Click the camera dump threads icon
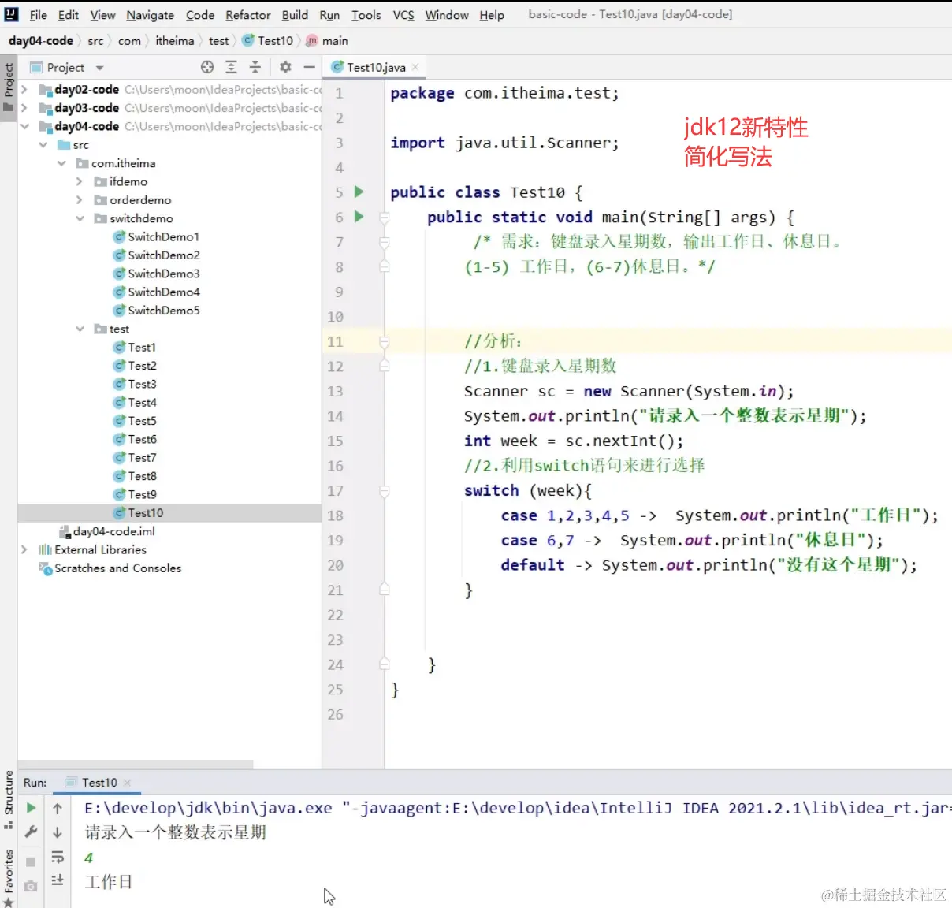 point(31,886)
